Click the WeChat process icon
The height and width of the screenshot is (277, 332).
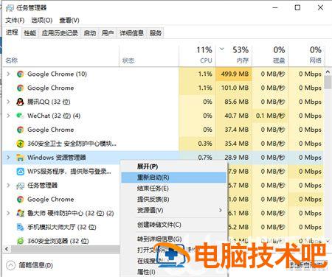(20, 116)
